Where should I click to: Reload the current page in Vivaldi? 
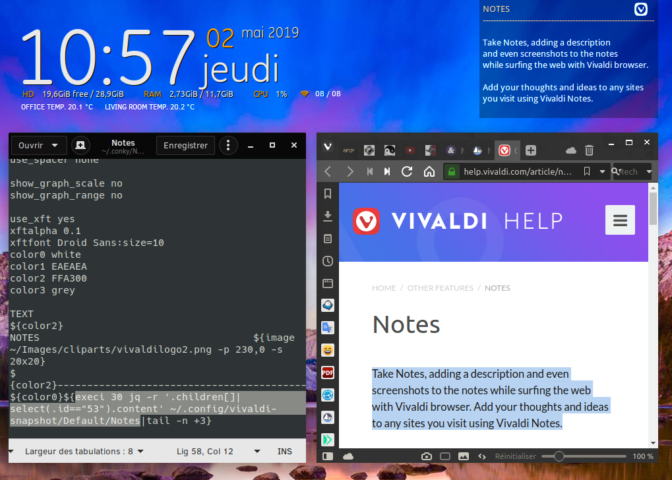click(x=407, y=171)
